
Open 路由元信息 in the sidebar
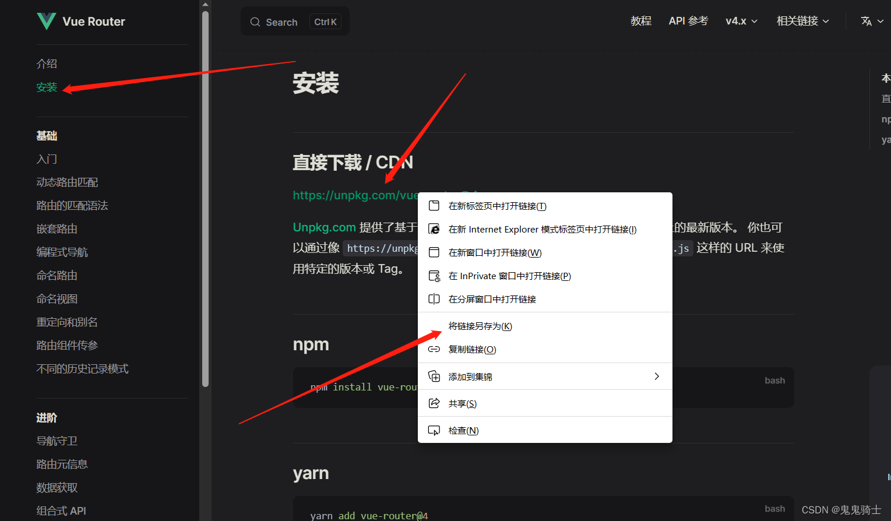(62, 464)
